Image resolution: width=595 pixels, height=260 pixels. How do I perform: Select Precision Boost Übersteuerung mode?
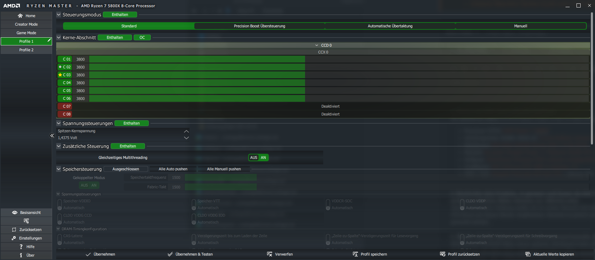point(259,26)
